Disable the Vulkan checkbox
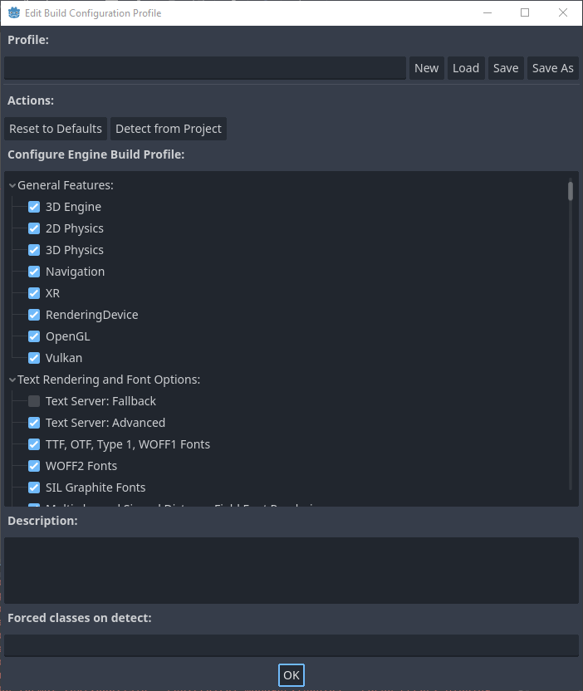 (x=34, y=358)
